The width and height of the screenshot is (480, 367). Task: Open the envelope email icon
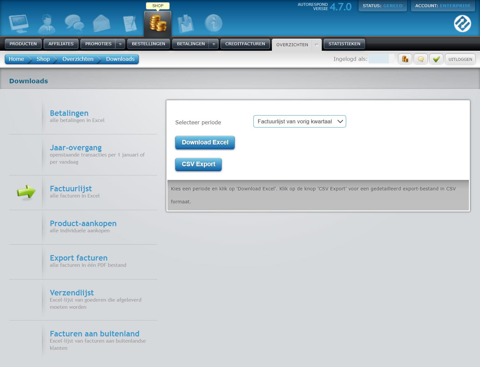(x=102, y=23)
